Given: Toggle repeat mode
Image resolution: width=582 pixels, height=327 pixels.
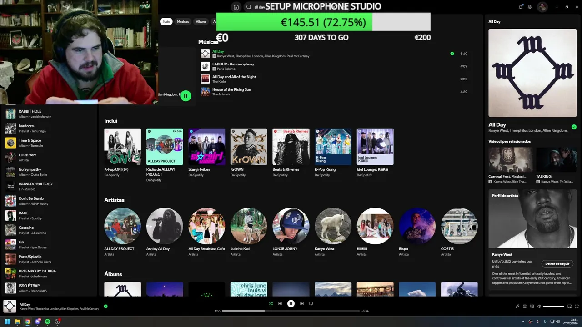Looking at the screenshot, I should 311,304.
